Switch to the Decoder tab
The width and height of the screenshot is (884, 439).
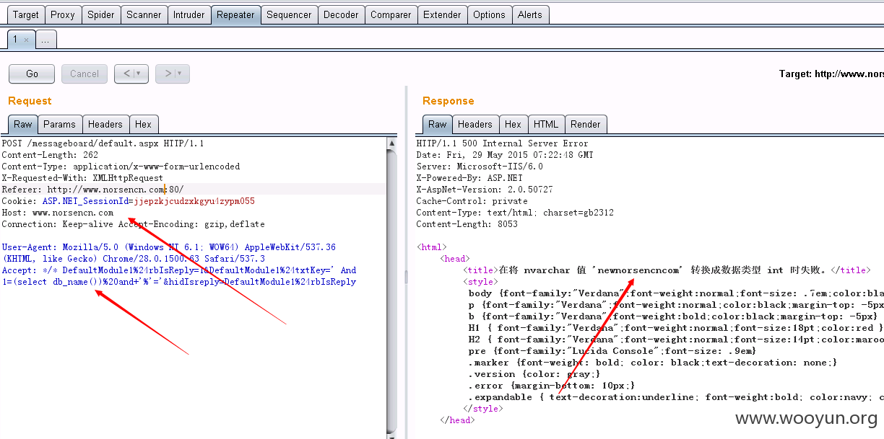coord(341,14)
